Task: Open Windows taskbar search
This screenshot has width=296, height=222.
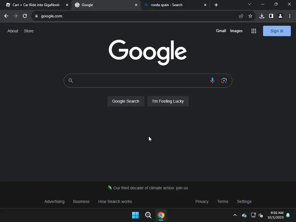Action: 148,215
